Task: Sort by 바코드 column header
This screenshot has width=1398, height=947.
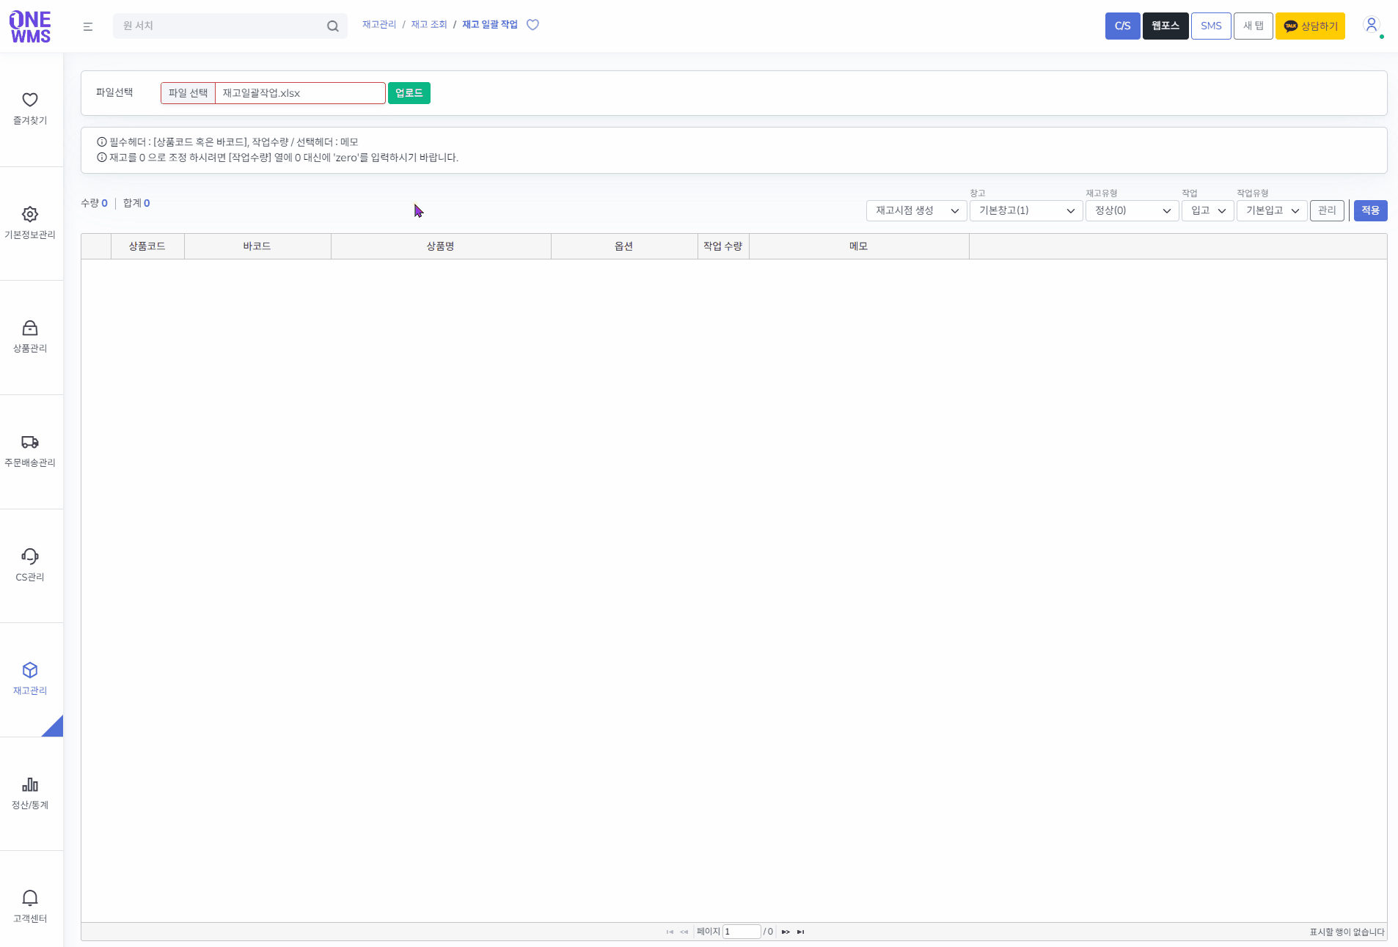Action: 257,246
